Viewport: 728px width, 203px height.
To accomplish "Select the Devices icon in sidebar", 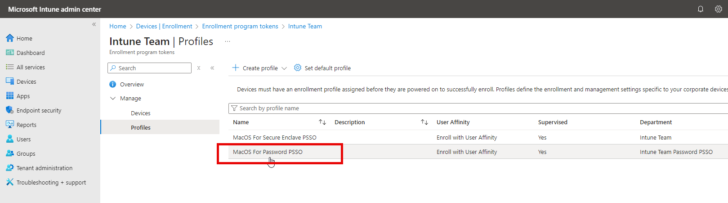I will (10, 81).
